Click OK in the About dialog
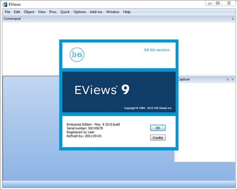The height and width of the screenshot is (190, 238). pos(158,128)
